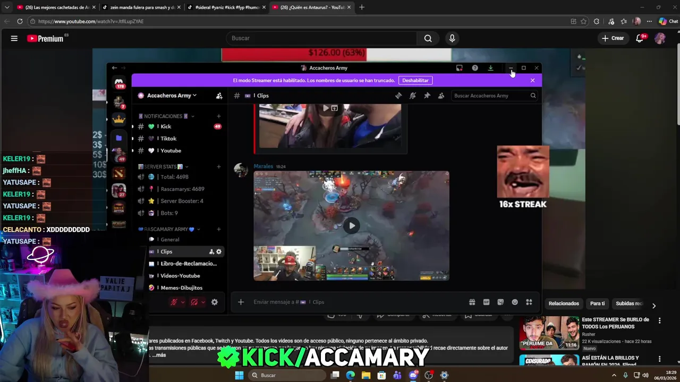
Task: Click search magnifier in Accacheros Army search
Action: 533,95
